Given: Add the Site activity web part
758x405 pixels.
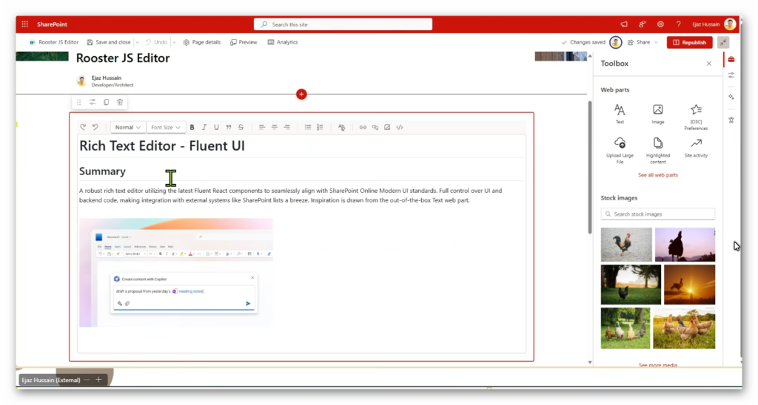Looking at the screenshot, I should pyautogui.click(x=696, y=148).
